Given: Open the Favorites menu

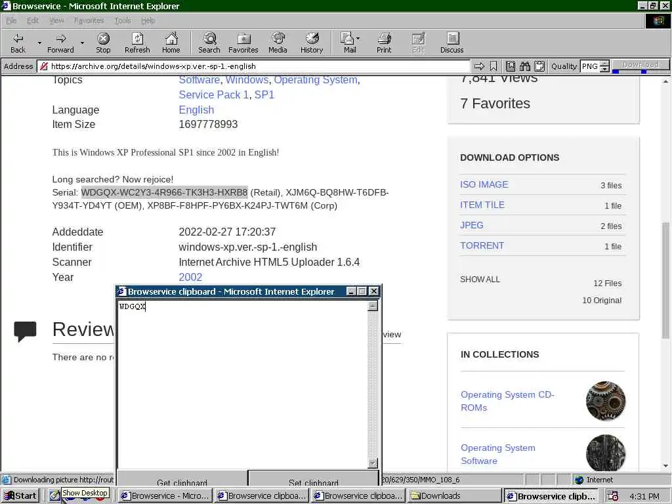Looking at the screenshot, I should coord(89,20).
